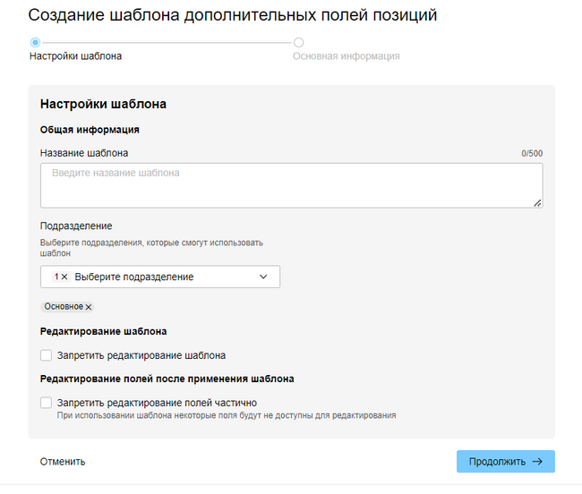
Task: Enable "Запретить редактирование шаблона" checkbox
Action: point(47,355)
